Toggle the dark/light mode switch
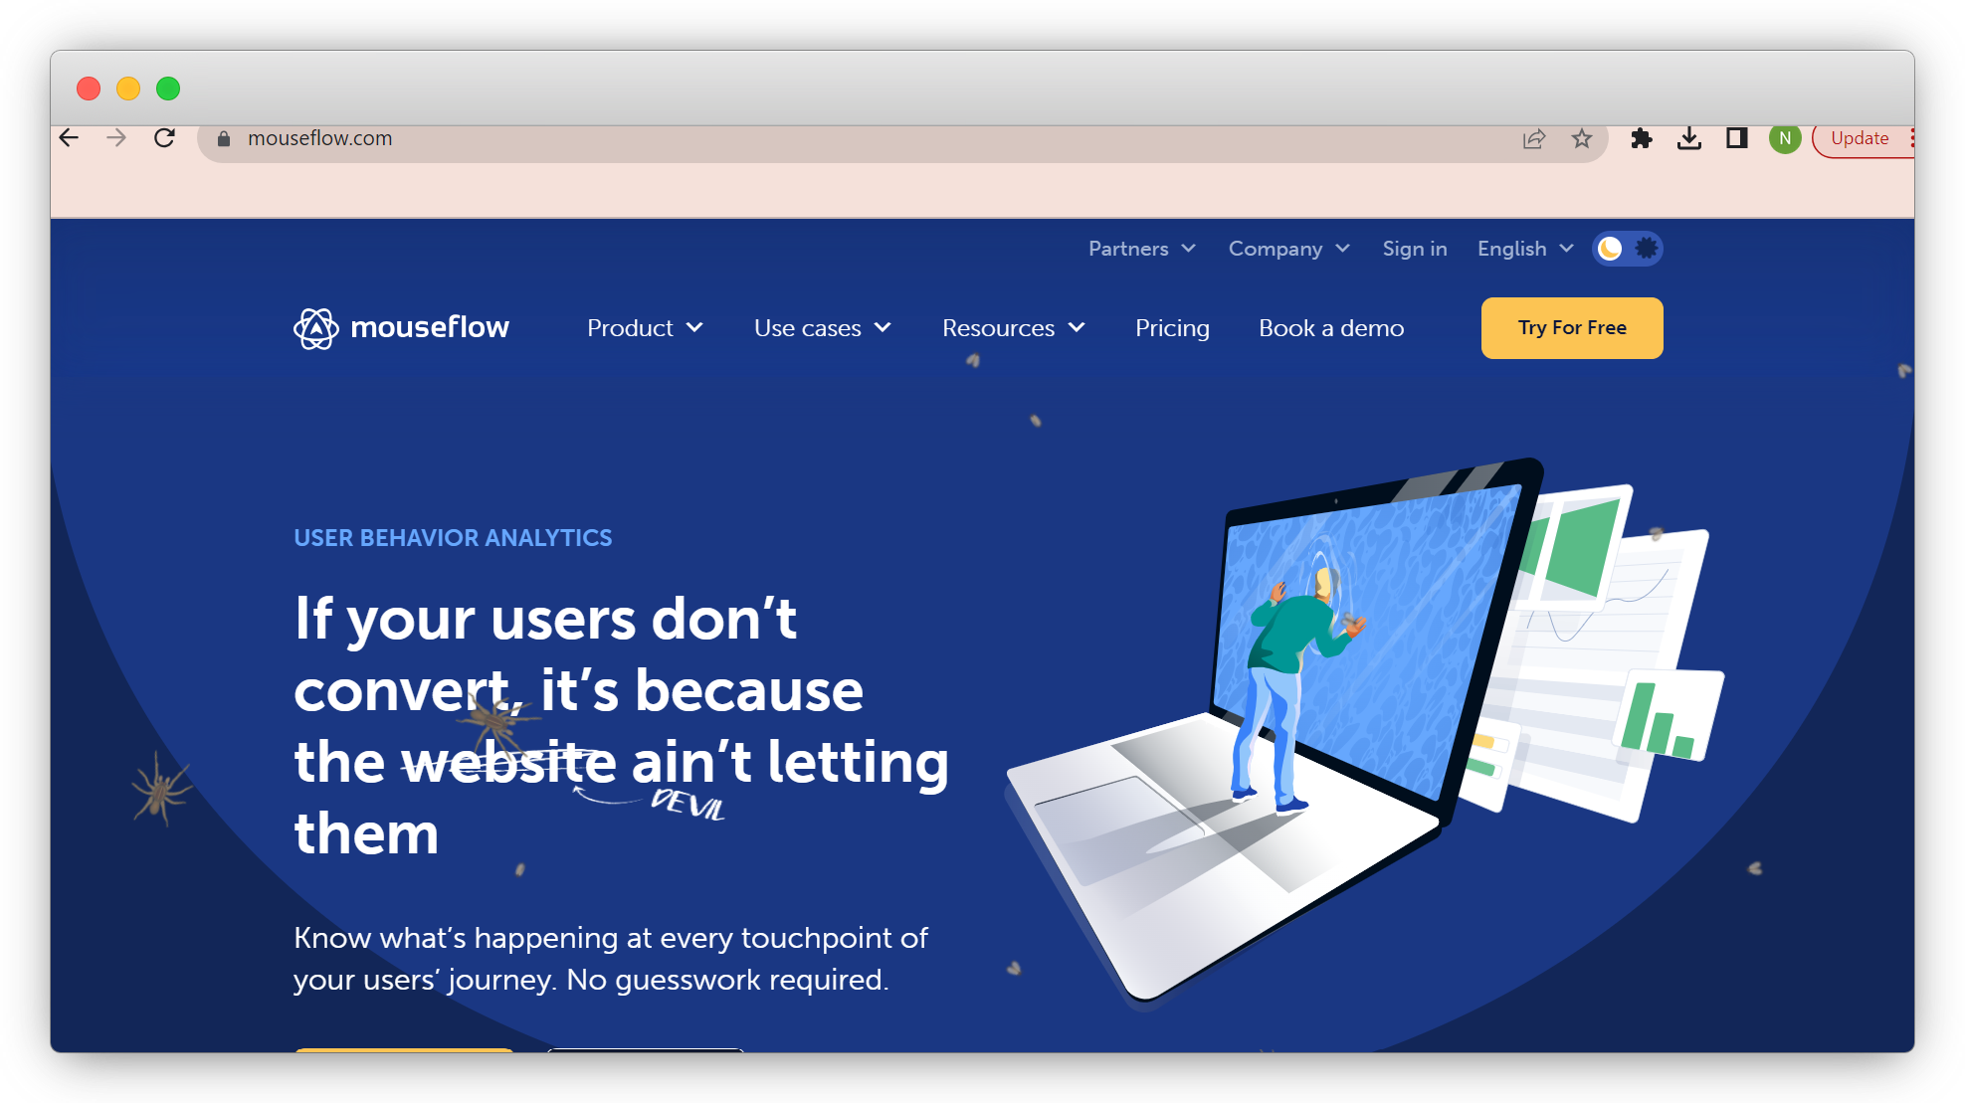Image resolution: width=1965 pixels, height=1103 pixels. 1627,248
